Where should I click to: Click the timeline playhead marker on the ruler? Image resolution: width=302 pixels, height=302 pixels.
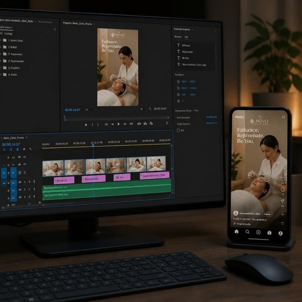click(93, 145)
